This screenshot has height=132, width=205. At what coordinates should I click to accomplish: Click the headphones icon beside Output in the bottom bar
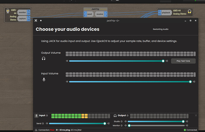coord(115,116)
